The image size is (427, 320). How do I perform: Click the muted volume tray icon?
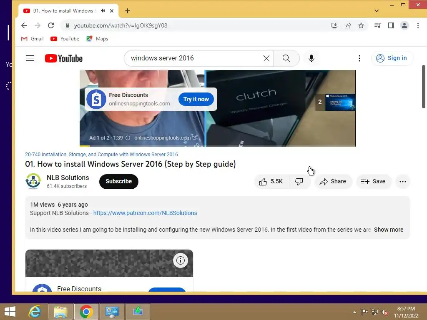[385, 312]
